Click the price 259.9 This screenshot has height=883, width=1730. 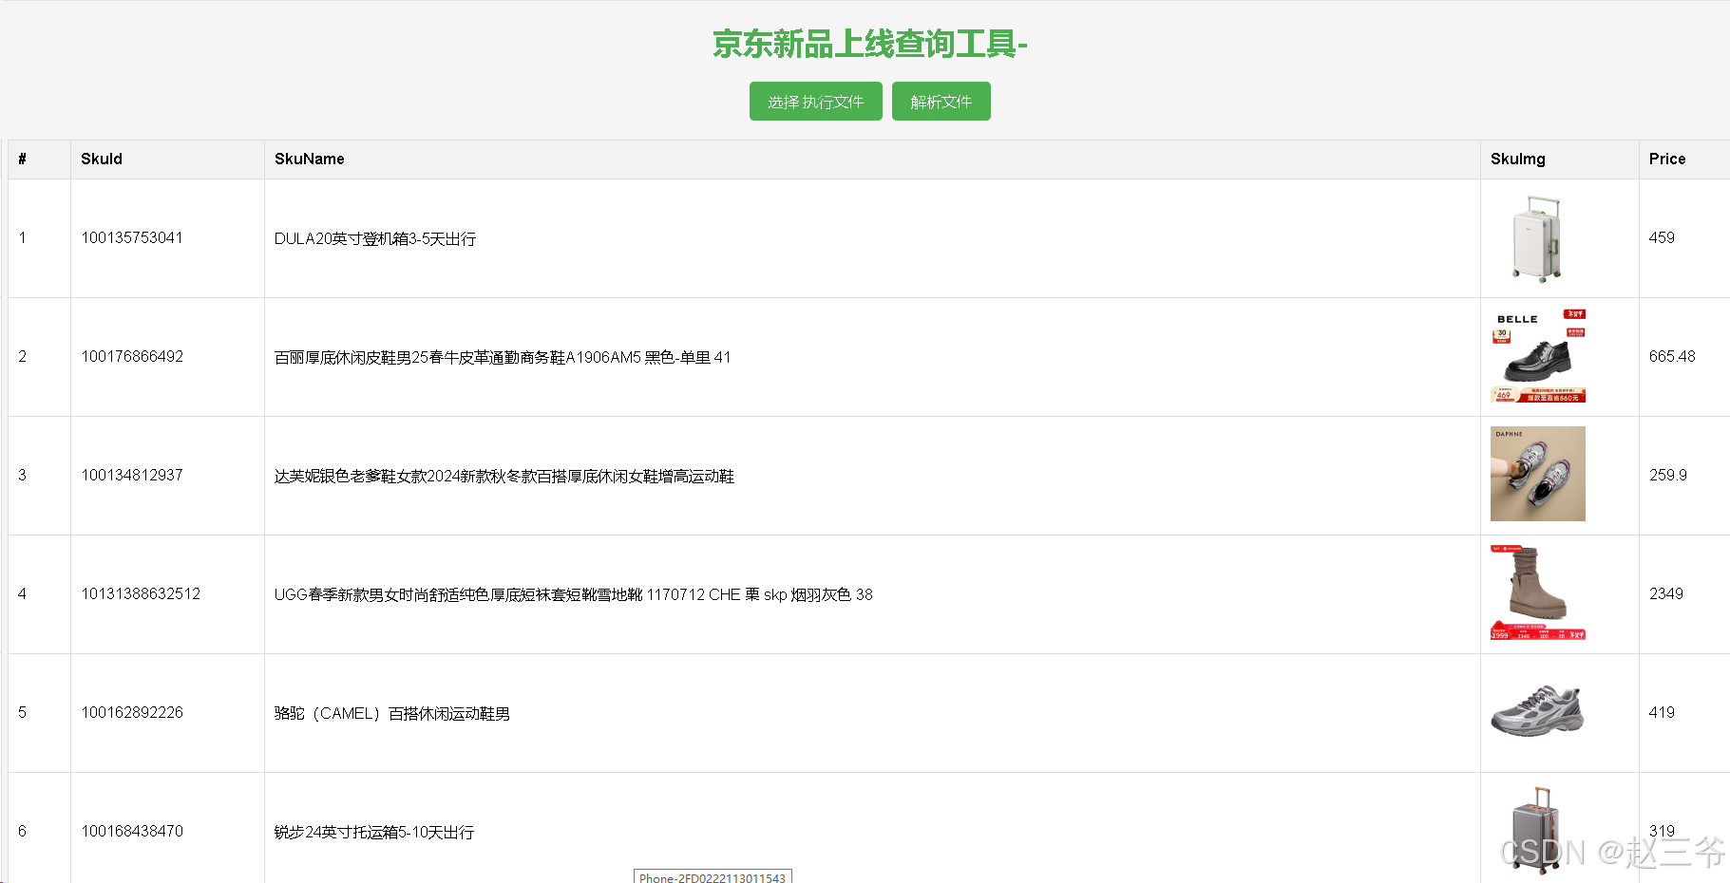[x=1668, y=475]
